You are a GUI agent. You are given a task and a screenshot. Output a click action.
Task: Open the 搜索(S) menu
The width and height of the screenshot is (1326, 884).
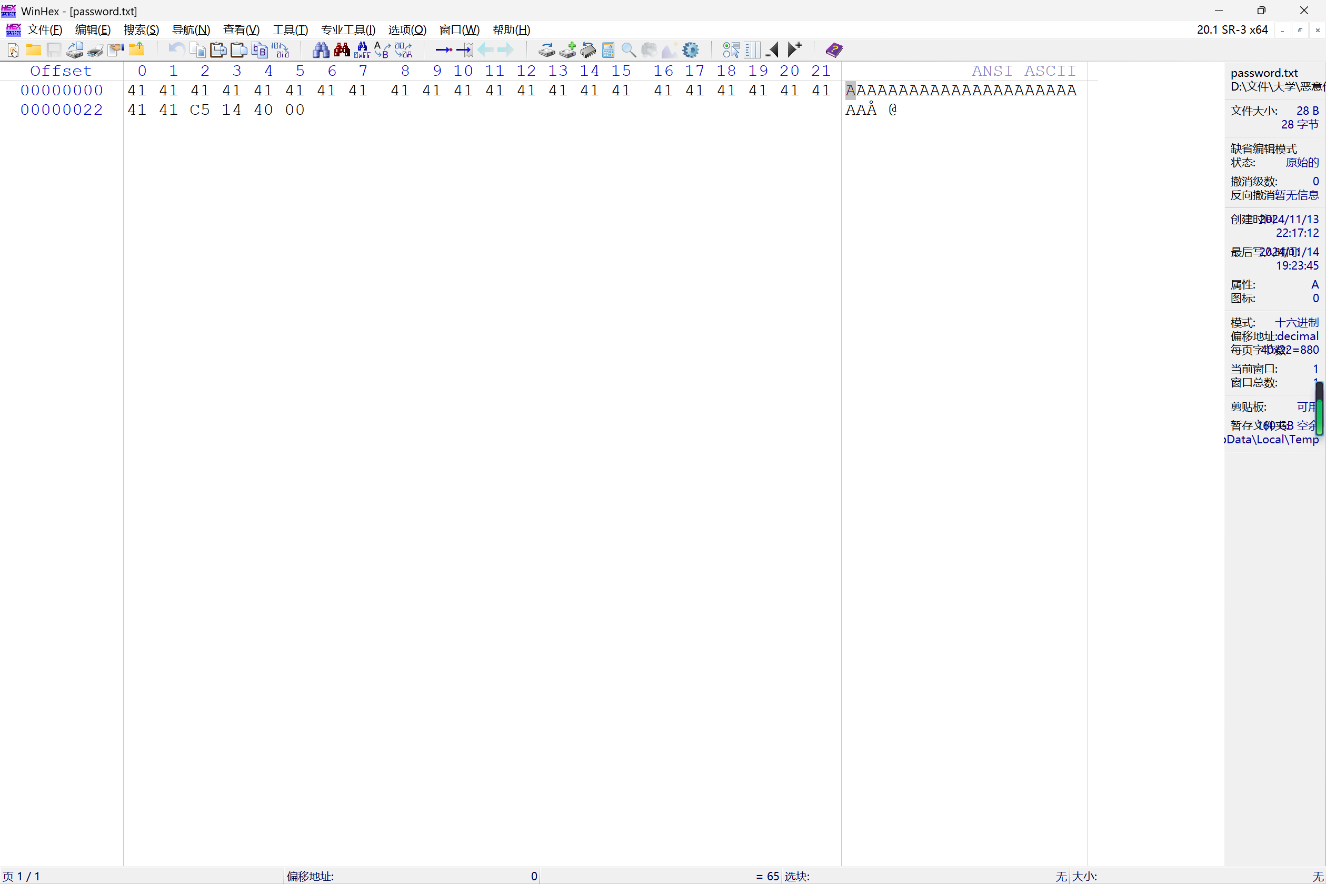pos(141,30)
